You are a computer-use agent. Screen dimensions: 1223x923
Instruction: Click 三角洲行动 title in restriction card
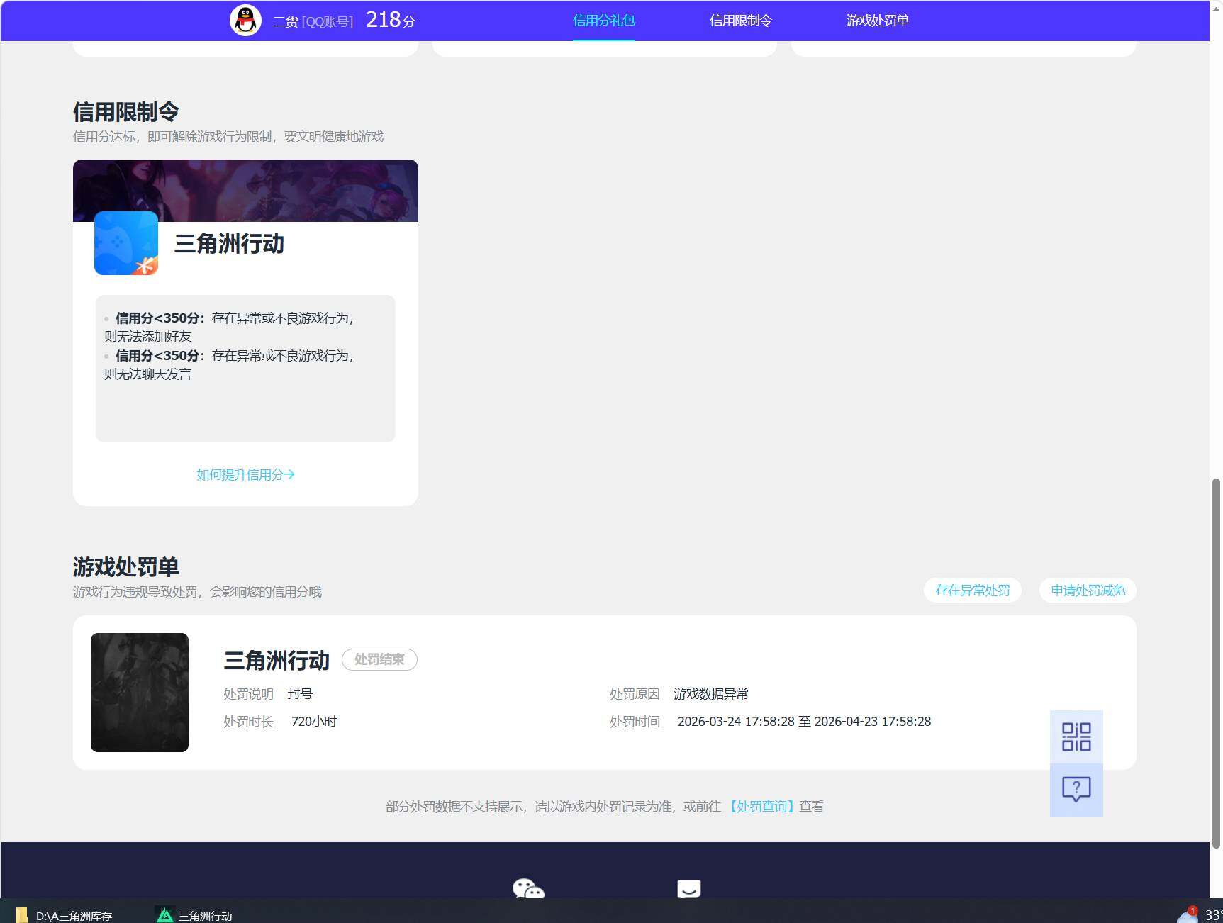[x=229, y=243]
